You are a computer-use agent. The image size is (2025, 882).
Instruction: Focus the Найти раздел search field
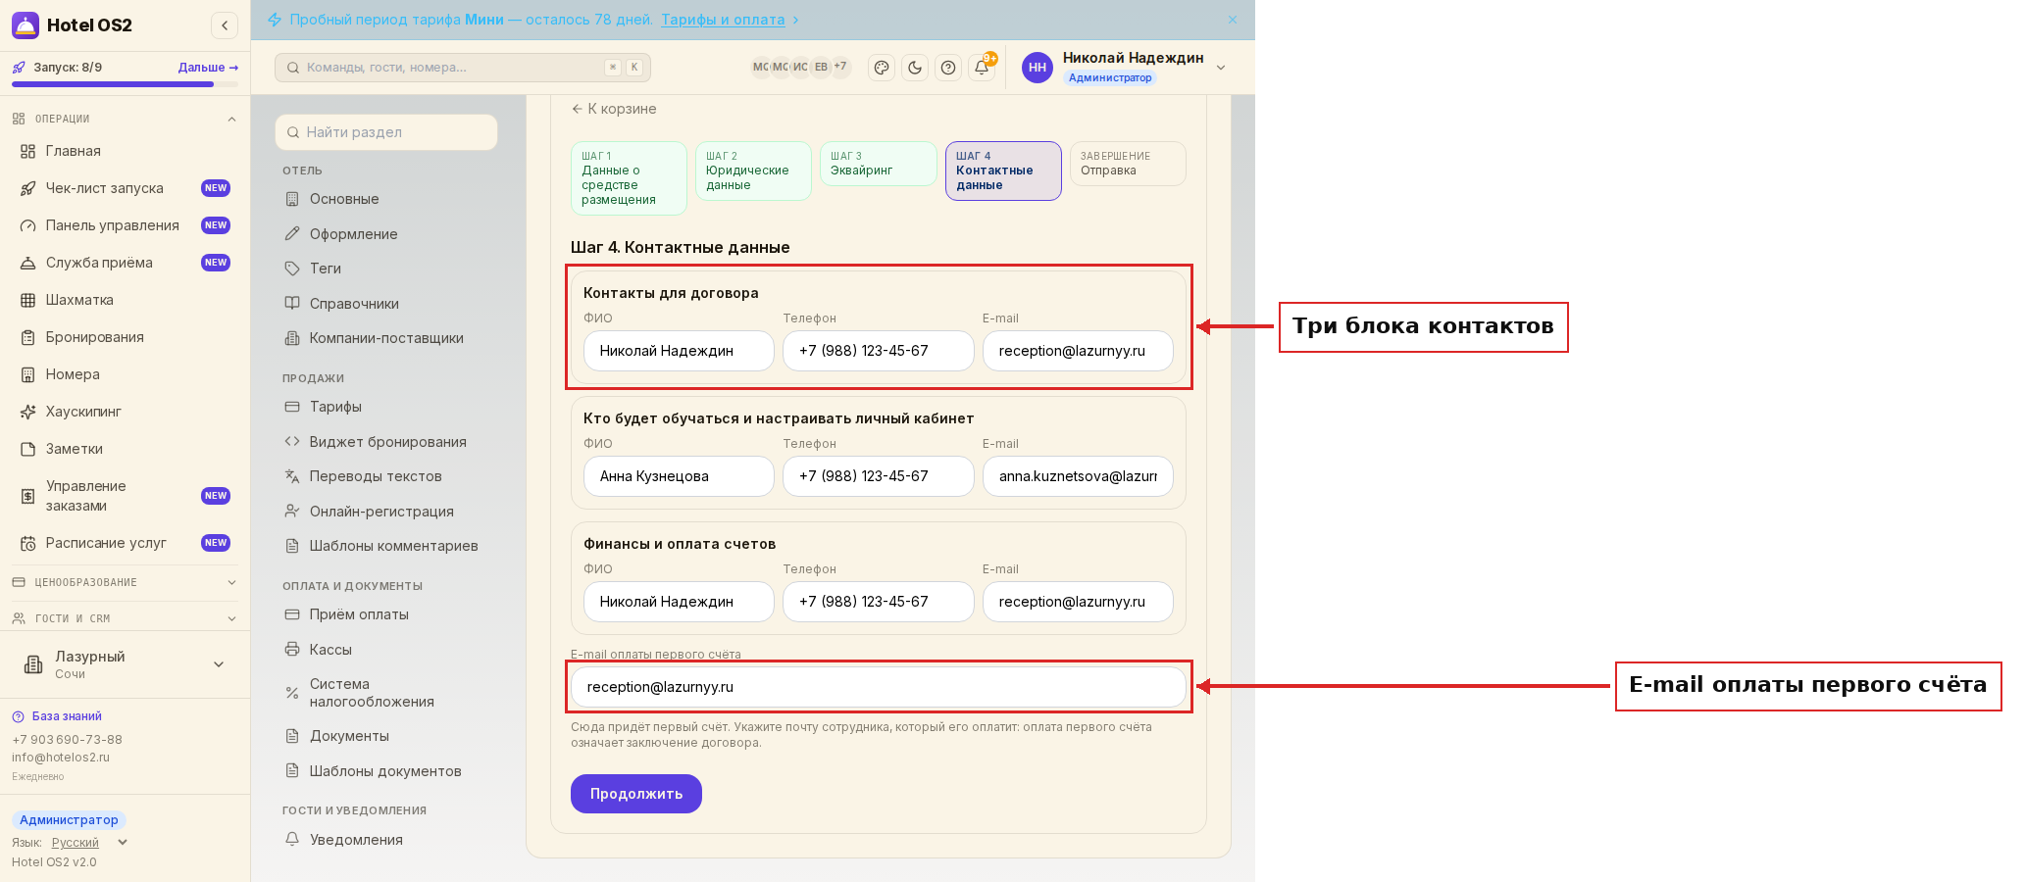pos(386,132)
